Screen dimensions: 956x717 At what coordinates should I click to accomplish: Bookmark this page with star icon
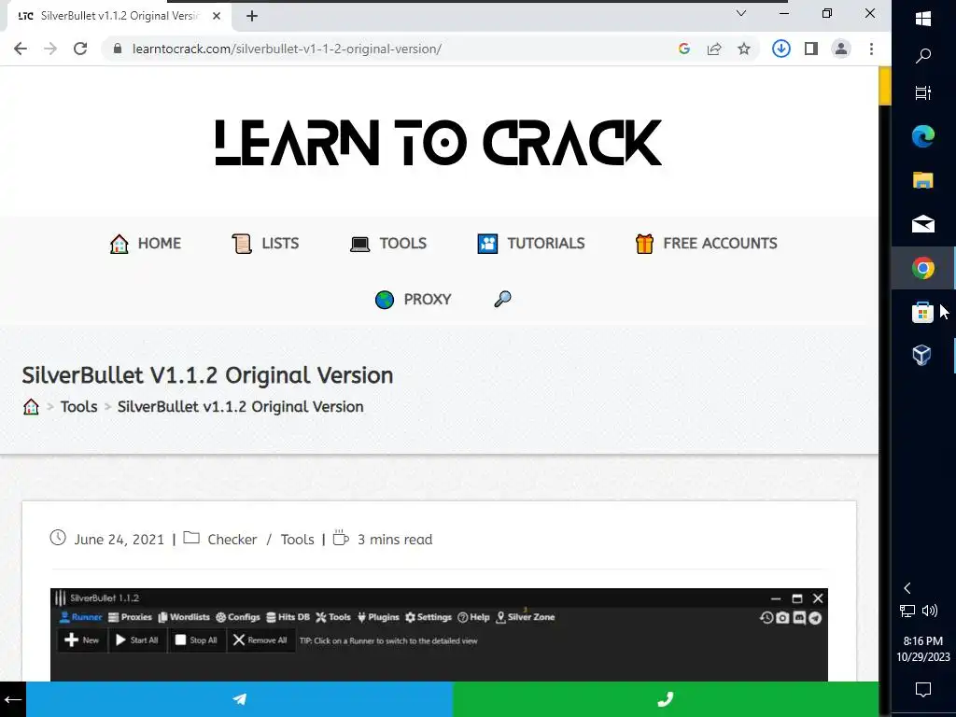(744, 49)
